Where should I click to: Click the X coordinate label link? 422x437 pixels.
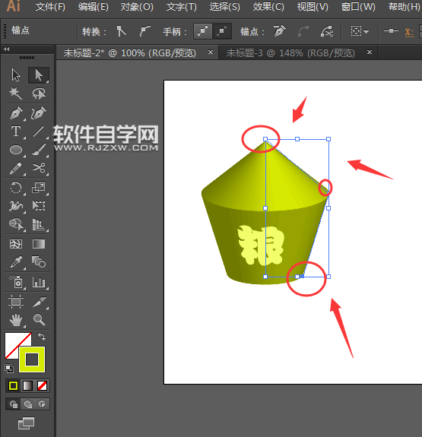coord(409,33)
